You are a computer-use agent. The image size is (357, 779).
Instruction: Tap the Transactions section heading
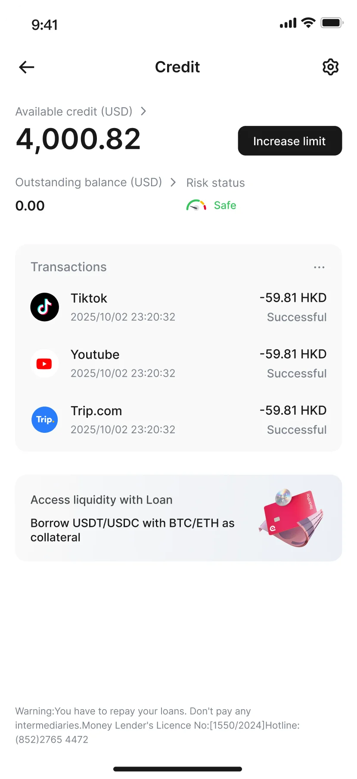pyautogui.click(x=68, y=267)
